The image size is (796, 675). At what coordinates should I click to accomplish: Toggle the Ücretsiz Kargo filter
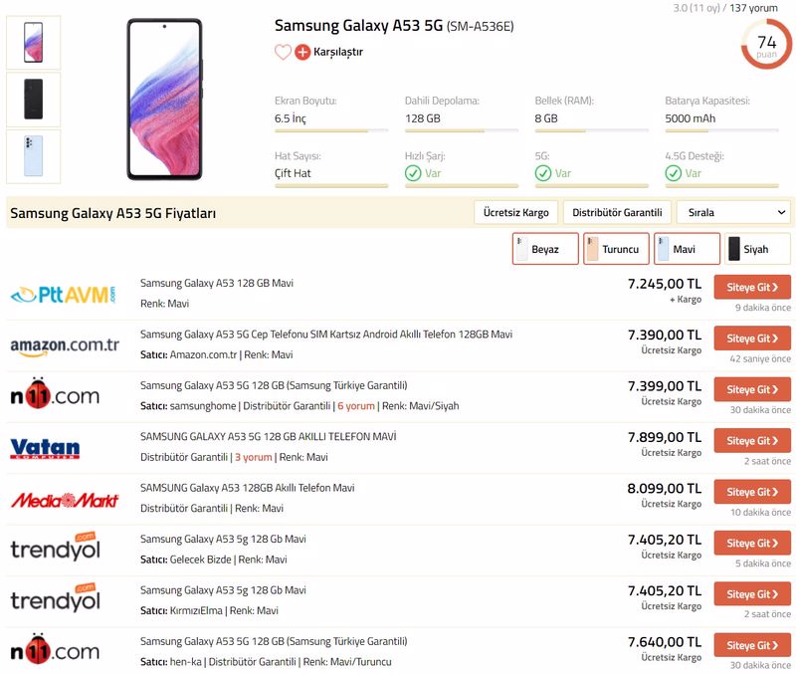click(x=515, y=213)
